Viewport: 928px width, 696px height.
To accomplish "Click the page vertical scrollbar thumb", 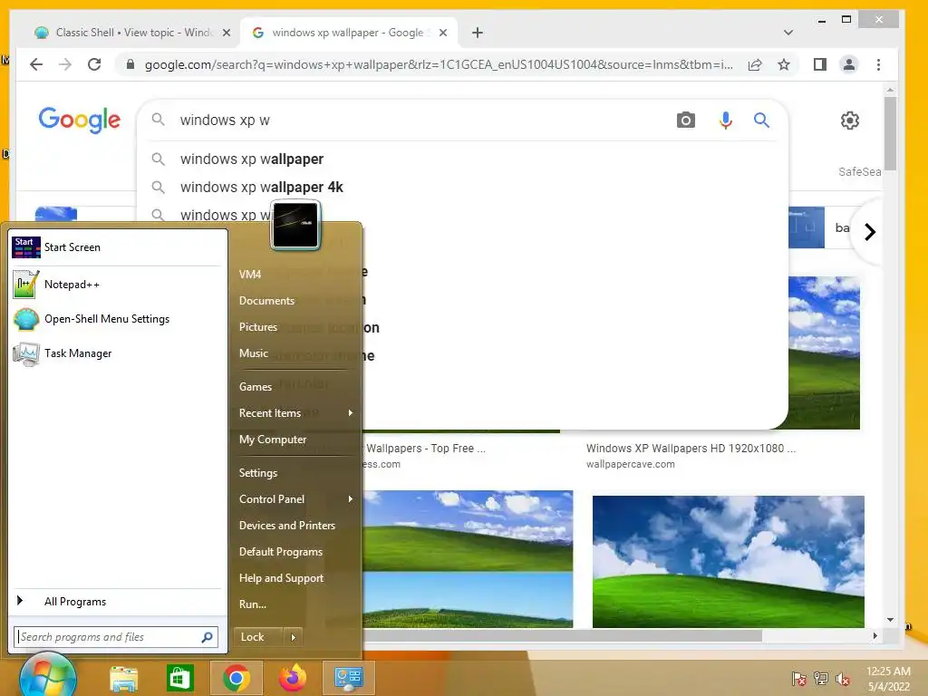I will coord(890,133).
